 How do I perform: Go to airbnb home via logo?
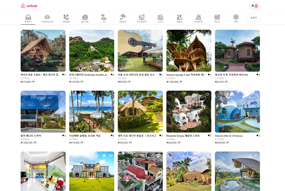pos(29,6)
